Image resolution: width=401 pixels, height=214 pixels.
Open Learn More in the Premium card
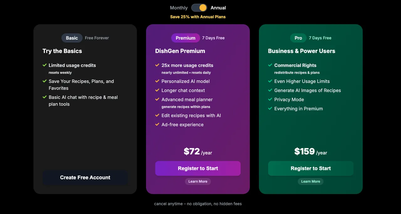(x=198, y=182)
